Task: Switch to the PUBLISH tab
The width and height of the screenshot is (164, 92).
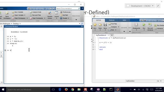Action: pyautogui.click(x=112, y=20)
